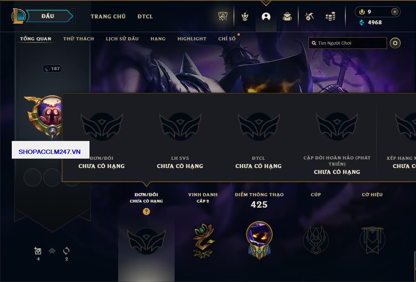Switch to the THỬ THÁCH tab
This screenshot has height=282, width=416.
click(78, 39)
